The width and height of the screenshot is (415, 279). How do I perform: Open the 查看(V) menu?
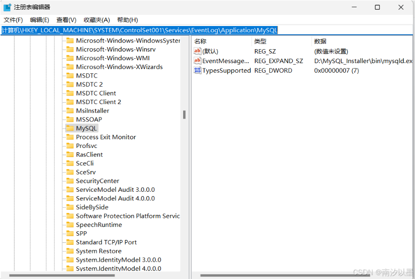point(66,20)
